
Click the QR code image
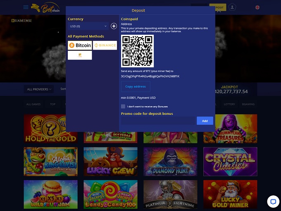[x=137, y=51]
